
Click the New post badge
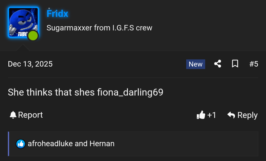tap(195, 64)
